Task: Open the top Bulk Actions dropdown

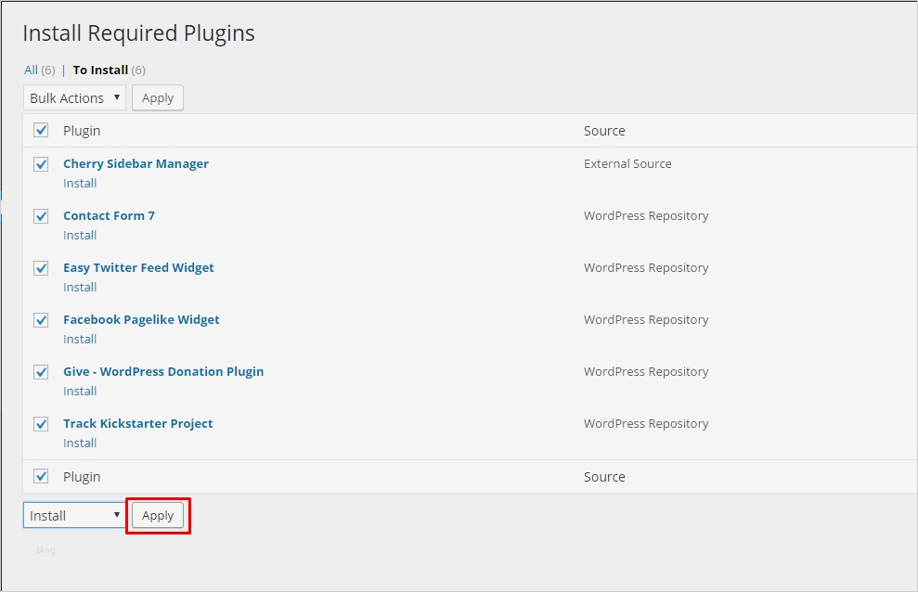Action: (74, 97)
